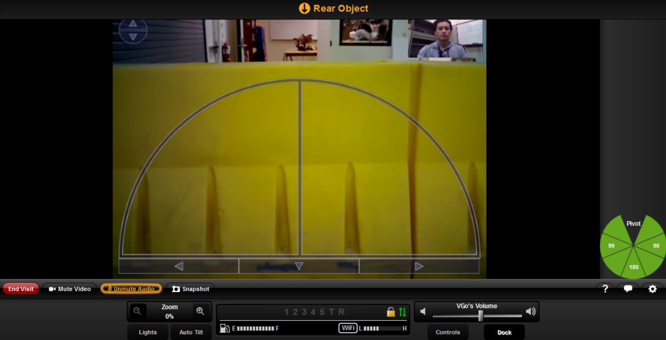
Task: Click the Zoom 0% readout
Action: 170,316
